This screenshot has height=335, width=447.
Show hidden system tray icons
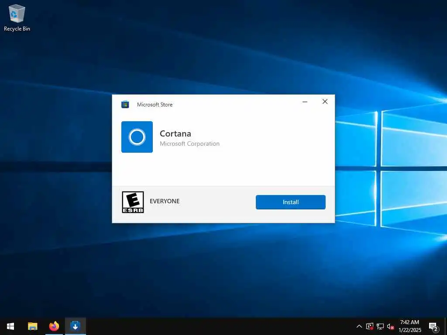point(359,326)
